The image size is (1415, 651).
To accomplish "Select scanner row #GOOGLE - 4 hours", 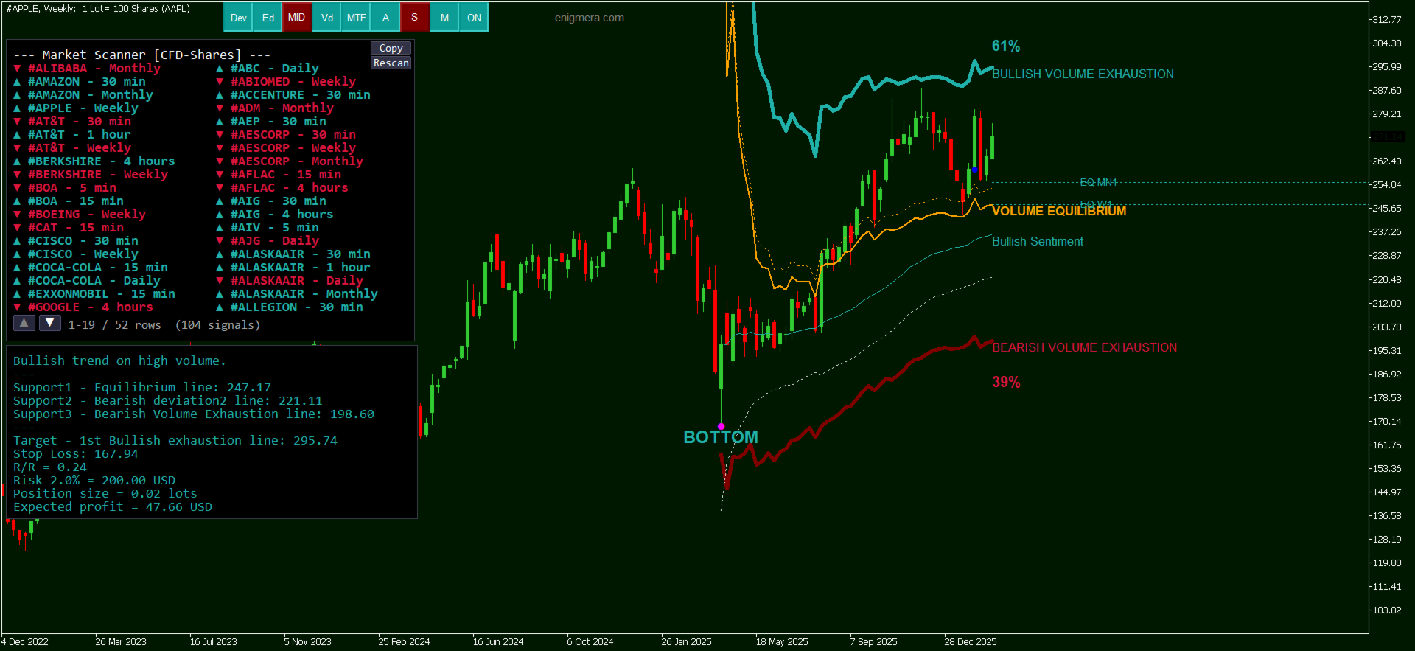I will (x=83, y=307).
